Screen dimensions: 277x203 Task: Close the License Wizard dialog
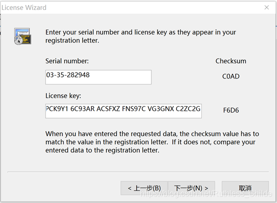pyautogui.click(x=266, y=7)
